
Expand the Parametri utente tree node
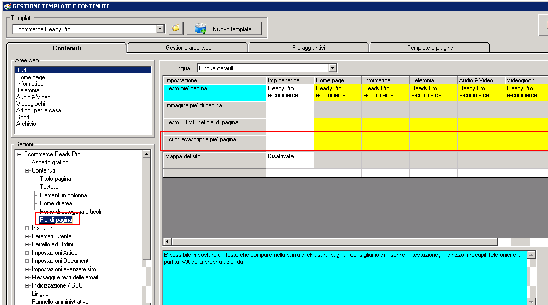tap(27, 236)
